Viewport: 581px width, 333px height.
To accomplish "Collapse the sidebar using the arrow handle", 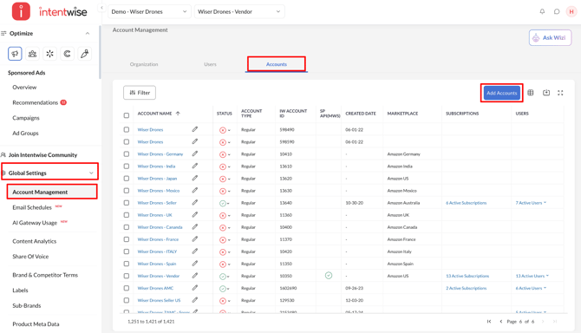I will point(101,8).
